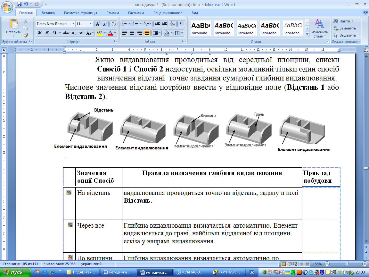Switch to the Ссылки tab
Viewport: 369px width, 277px height.
tap(112, 13)
